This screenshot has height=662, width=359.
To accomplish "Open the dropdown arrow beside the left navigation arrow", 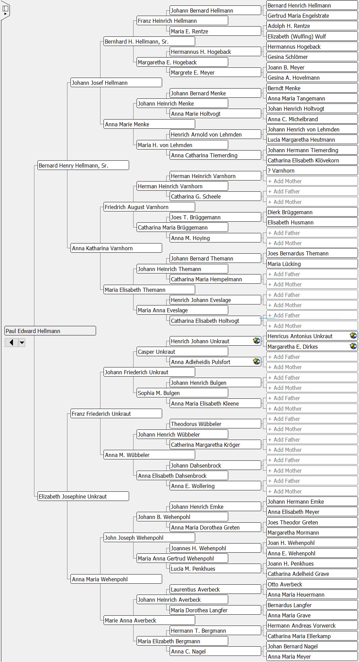I will click(x=22, y=342).
